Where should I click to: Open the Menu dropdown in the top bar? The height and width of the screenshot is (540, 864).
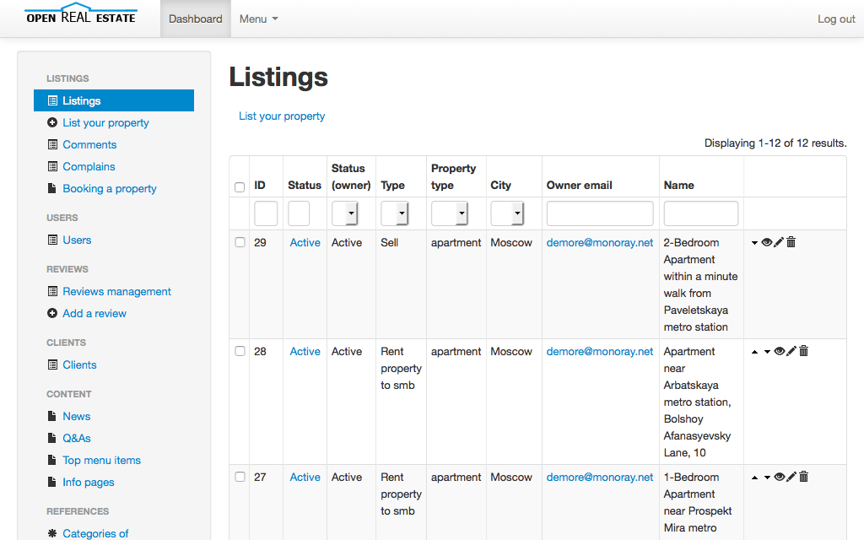pos(258,19)
